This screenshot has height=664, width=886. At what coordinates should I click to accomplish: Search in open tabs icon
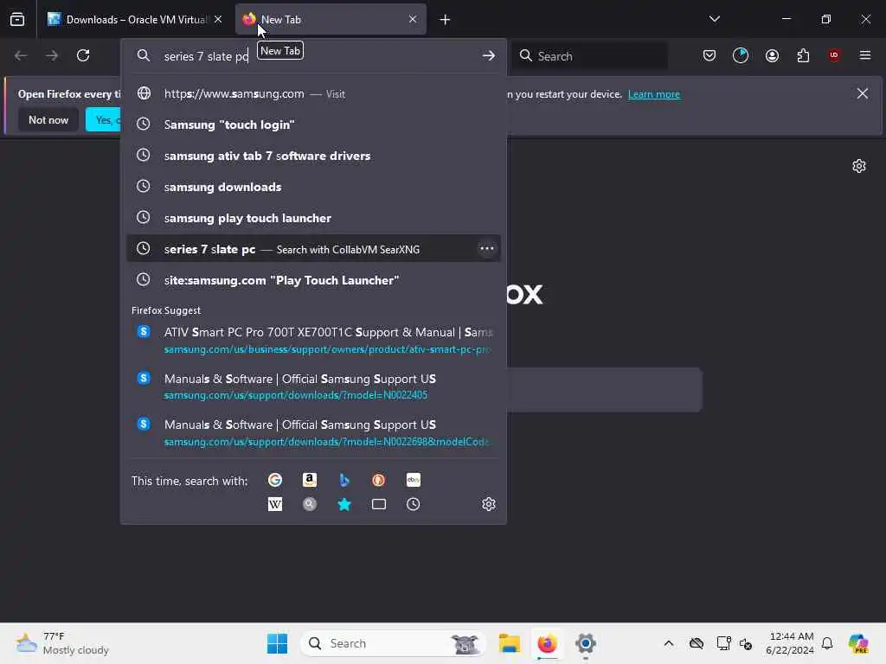point(379,504)
